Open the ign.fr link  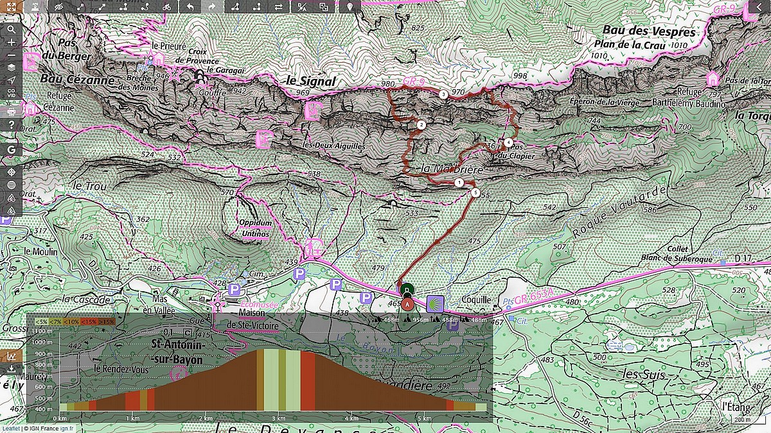pos(67,429)
